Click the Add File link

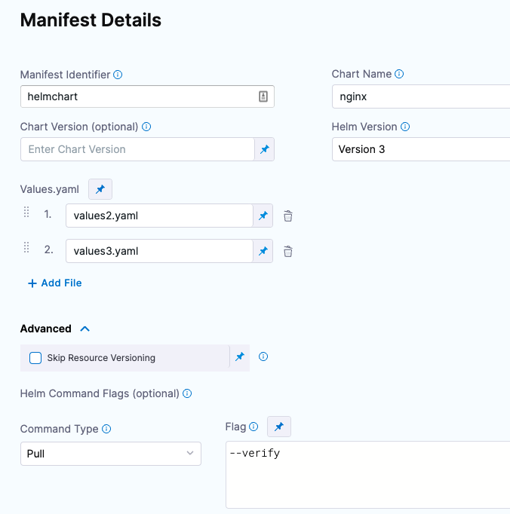pyautogui.click(x=55, y=283)
